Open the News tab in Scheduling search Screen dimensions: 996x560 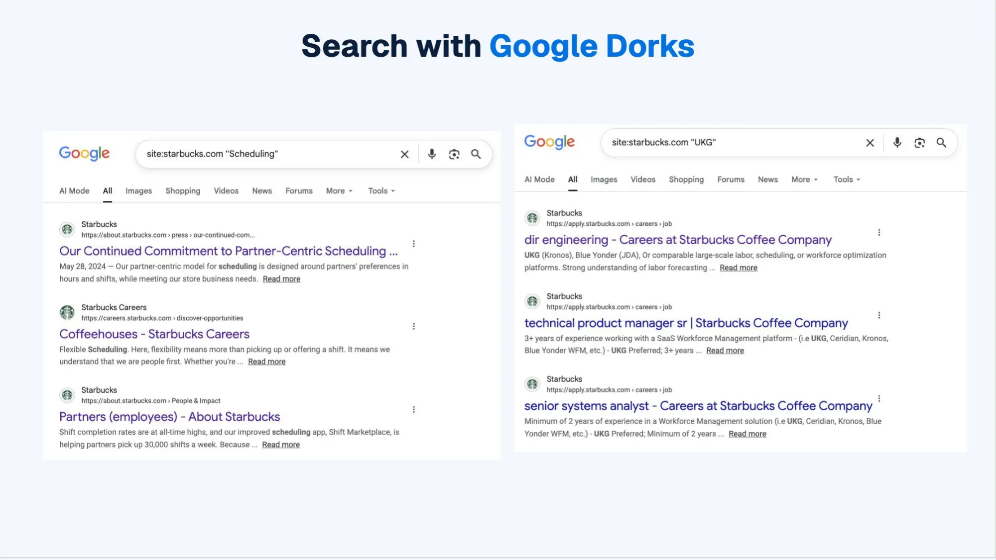pyautogui.click(x=262, y=191)
